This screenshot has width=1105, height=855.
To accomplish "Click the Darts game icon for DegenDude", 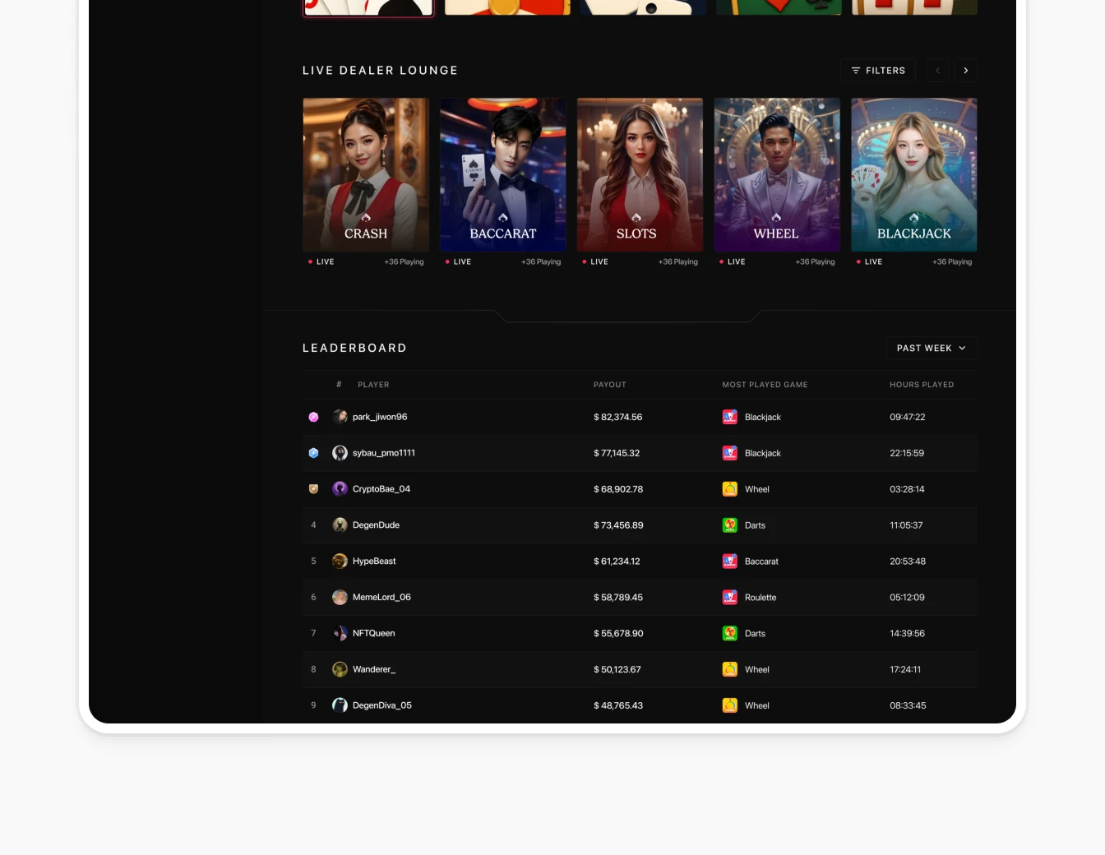I will click(x=729, y=525).
